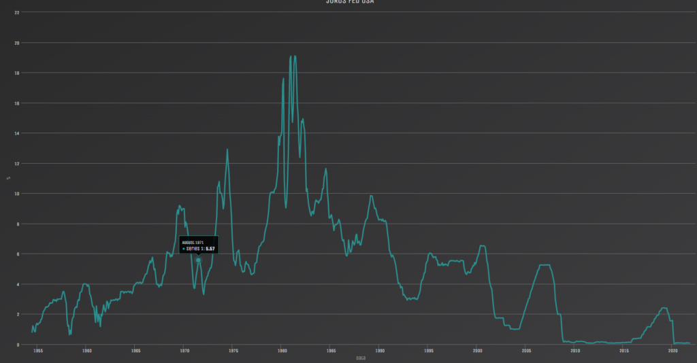Click the y-axis value 12

17,164
